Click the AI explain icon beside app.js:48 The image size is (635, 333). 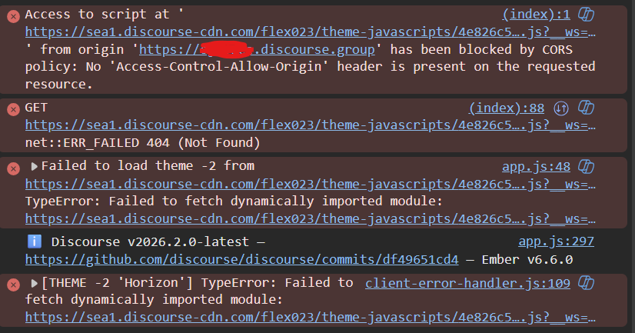click(586, 166)
